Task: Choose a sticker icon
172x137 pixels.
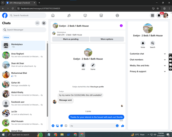Action: 62,126
